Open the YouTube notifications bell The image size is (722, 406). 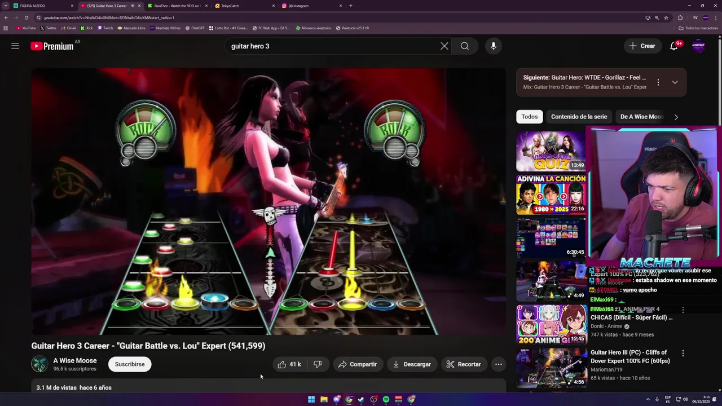[674, 46]
